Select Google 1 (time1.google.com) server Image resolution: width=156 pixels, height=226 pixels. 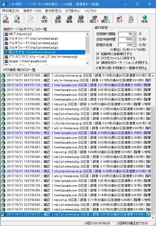point(45,61)
